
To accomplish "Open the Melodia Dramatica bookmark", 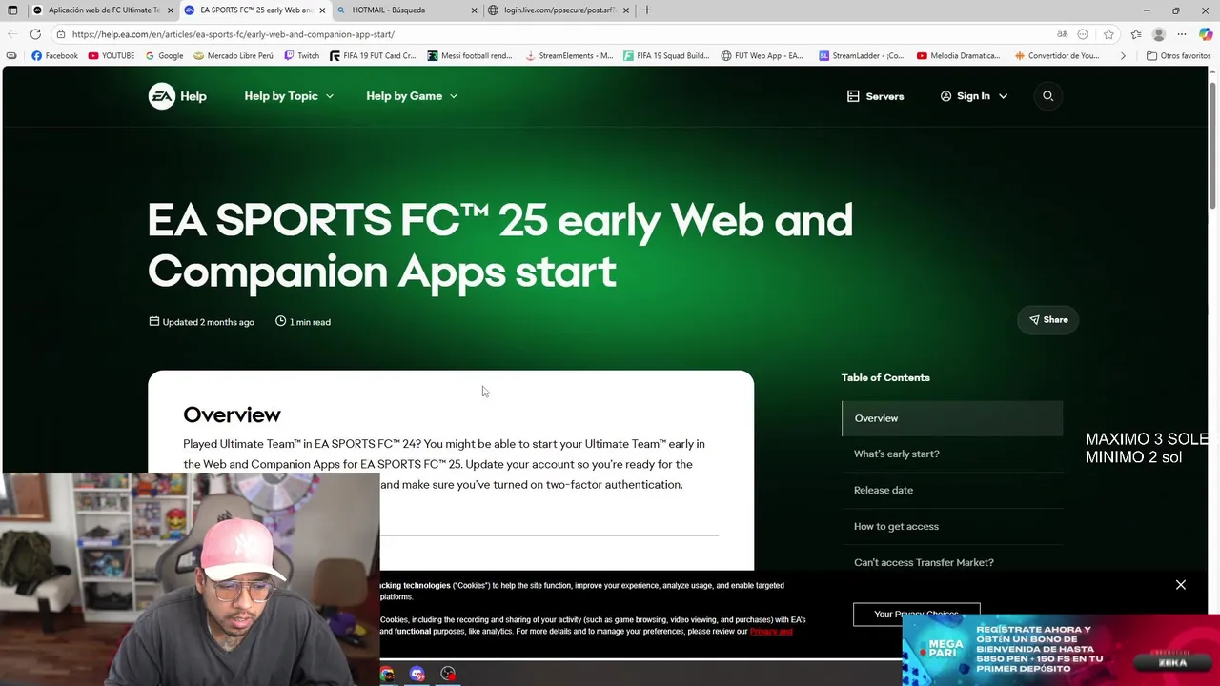I will point(960,56).
